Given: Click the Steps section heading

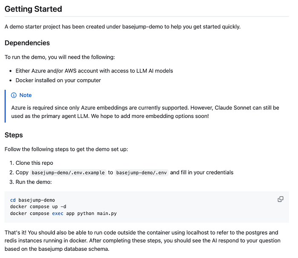Looking at the screenshot, I should click(x=14, y=135).
